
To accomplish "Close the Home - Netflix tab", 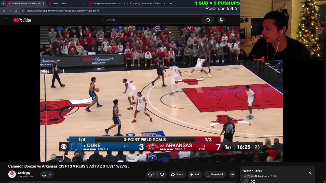I will [84, 4].
